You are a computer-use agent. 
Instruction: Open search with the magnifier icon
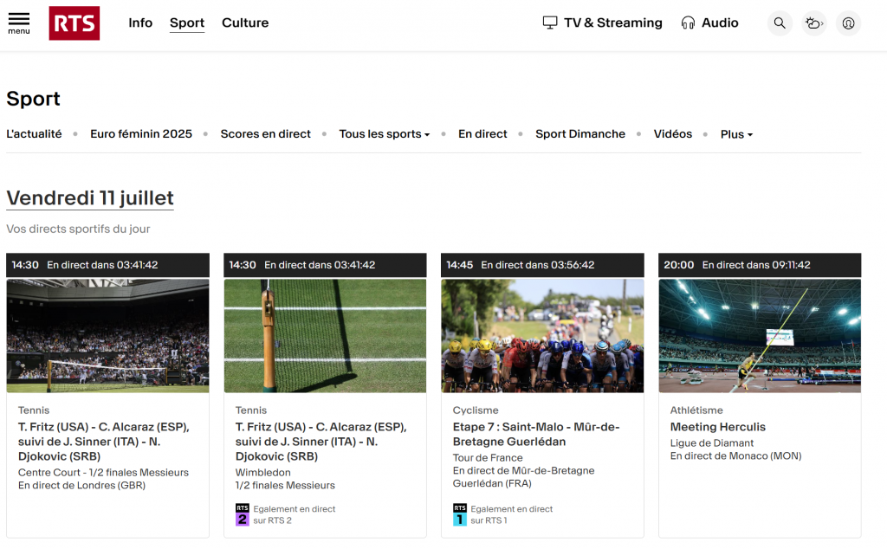pos(780,23)
